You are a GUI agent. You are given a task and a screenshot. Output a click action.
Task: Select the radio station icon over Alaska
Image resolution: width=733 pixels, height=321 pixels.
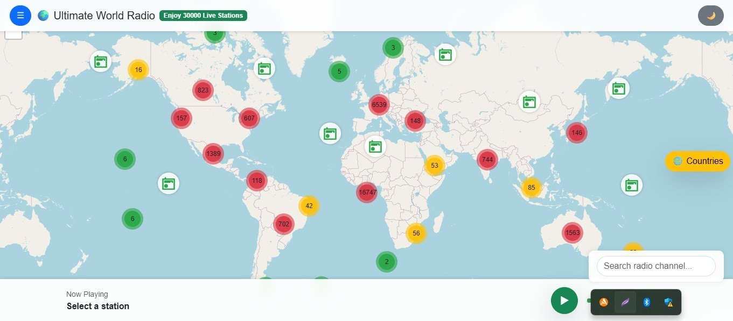101,61
